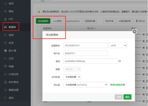Click the shield-check icon beside 安全
The image size is (148, 106).
click(5, 43)
